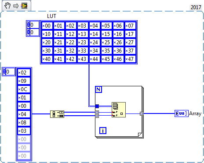Click the loop iteration i terminal
The image size is (204, 163).
tap(103, 131)
